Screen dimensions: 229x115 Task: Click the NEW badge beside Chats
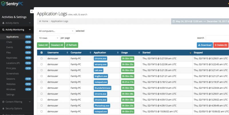point(28,42)
